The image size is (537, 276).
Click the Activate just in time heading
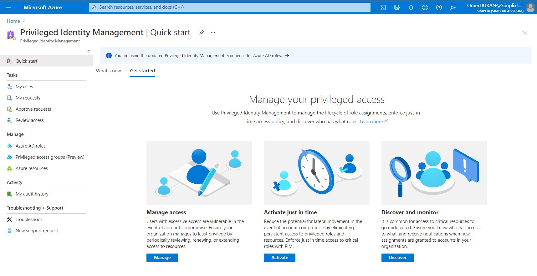(290, 212)
